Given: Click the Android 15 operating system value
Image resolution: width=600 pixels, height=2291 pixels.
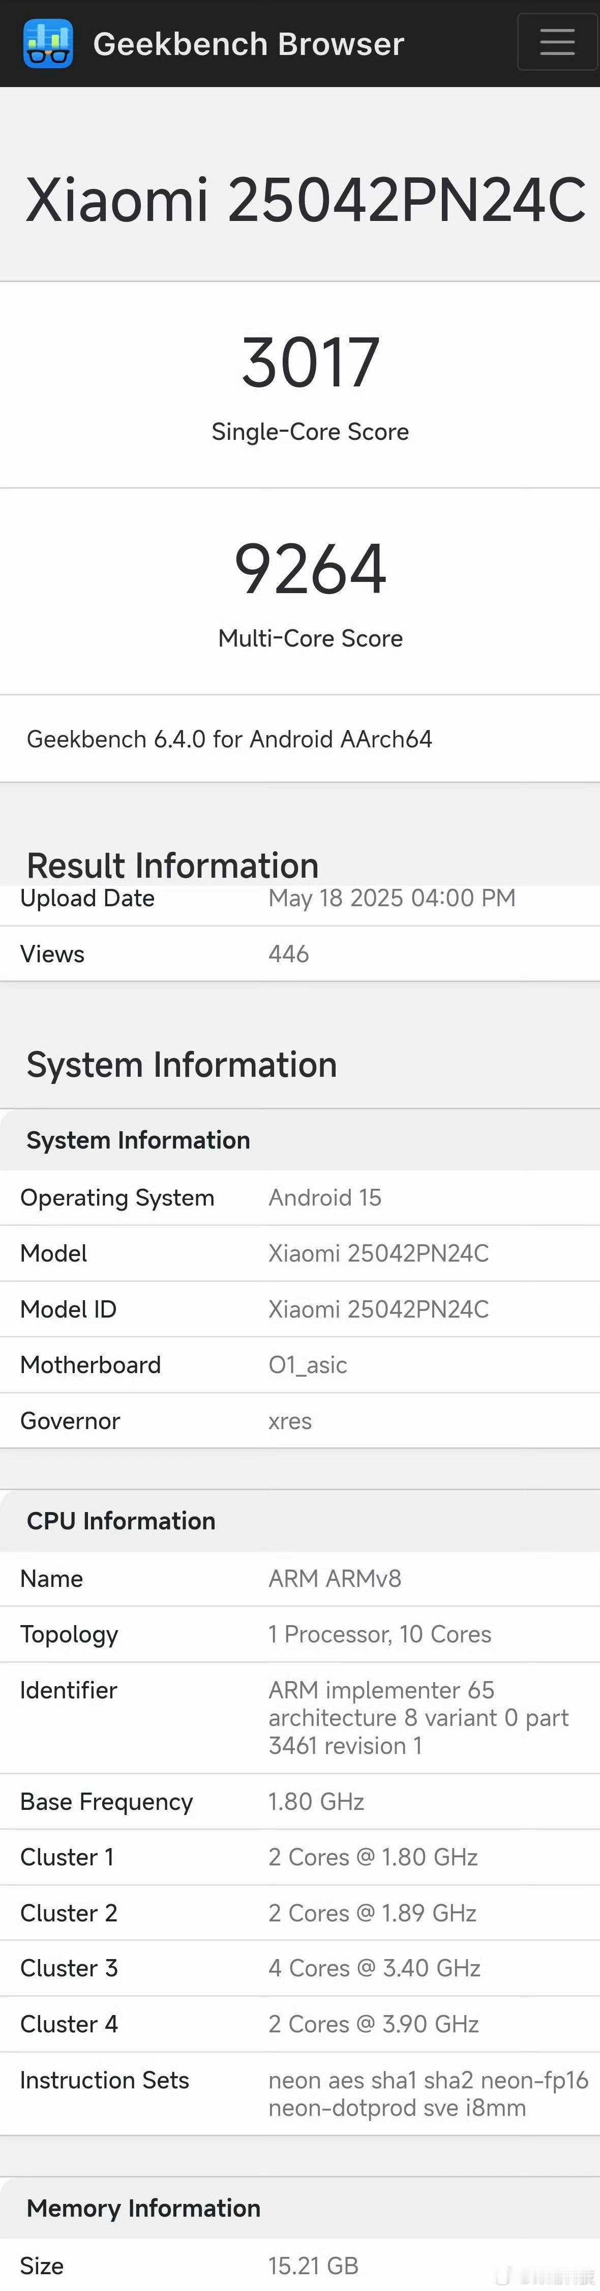Looking at the screenshot, I should pyautogui.click(x=324, y=1198).
